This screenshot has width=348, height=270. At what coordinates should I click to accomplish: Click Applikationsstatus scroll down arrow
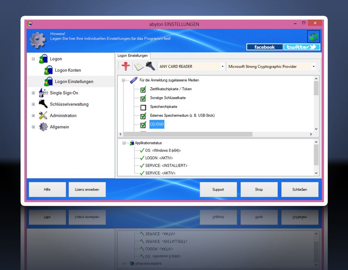(316, 173)
